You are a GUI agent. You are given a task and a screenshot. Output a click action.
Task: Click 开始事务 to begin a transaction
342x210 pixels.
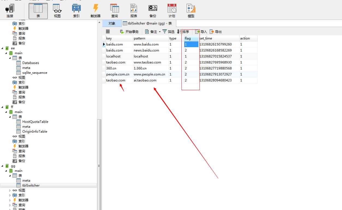pos(129,32)
